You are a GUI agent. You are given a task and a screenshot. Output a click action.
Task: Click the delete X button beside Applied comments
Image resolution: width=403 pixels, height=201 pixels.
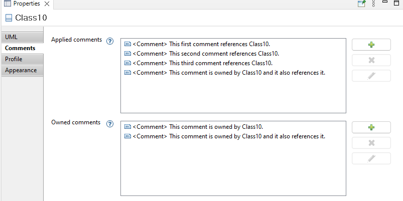click(x=371, y=60)
